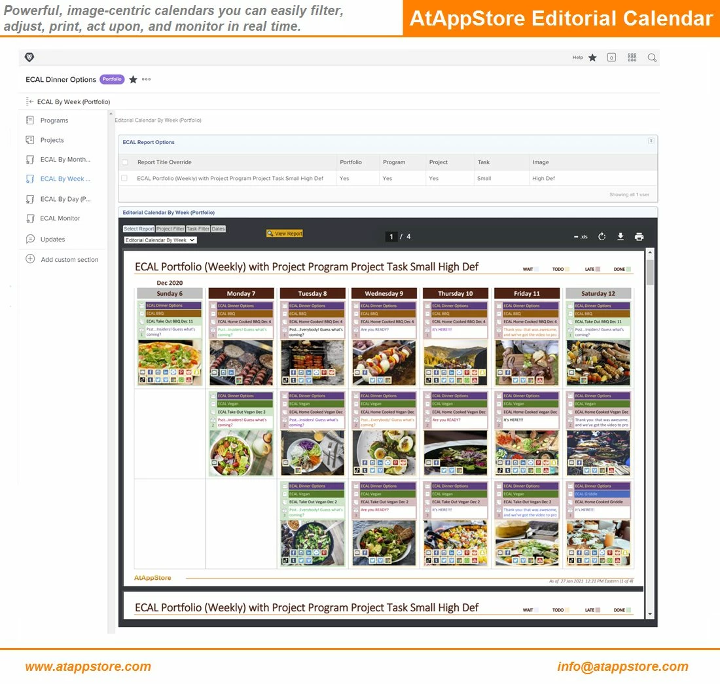Click the Portfolio column header

point(351,162)
